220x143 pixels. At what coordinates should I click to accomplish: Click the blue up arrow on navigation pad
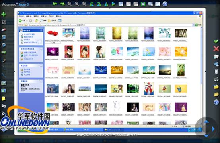click(206, 122)
